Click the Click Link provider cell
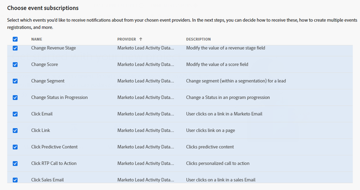Viewport: 360px width, 190px height. coord(145,130)
